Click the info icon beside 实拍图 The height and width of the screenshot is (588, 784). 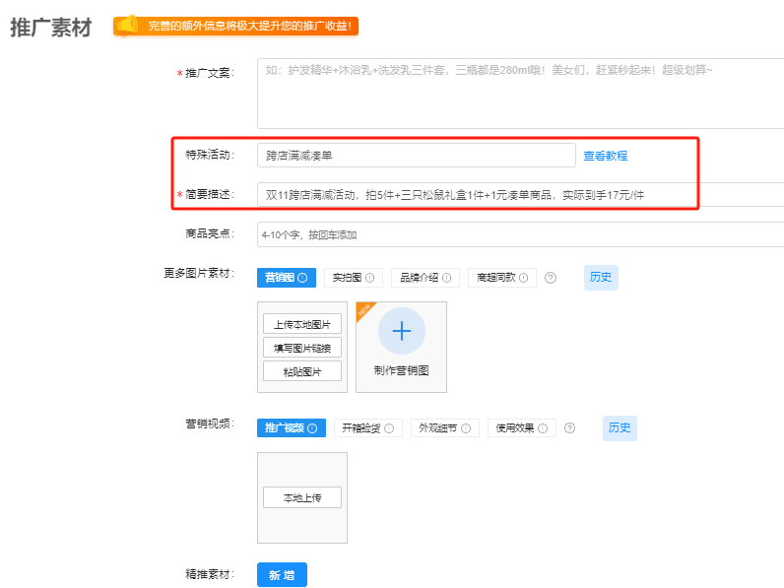pos(370,278)
